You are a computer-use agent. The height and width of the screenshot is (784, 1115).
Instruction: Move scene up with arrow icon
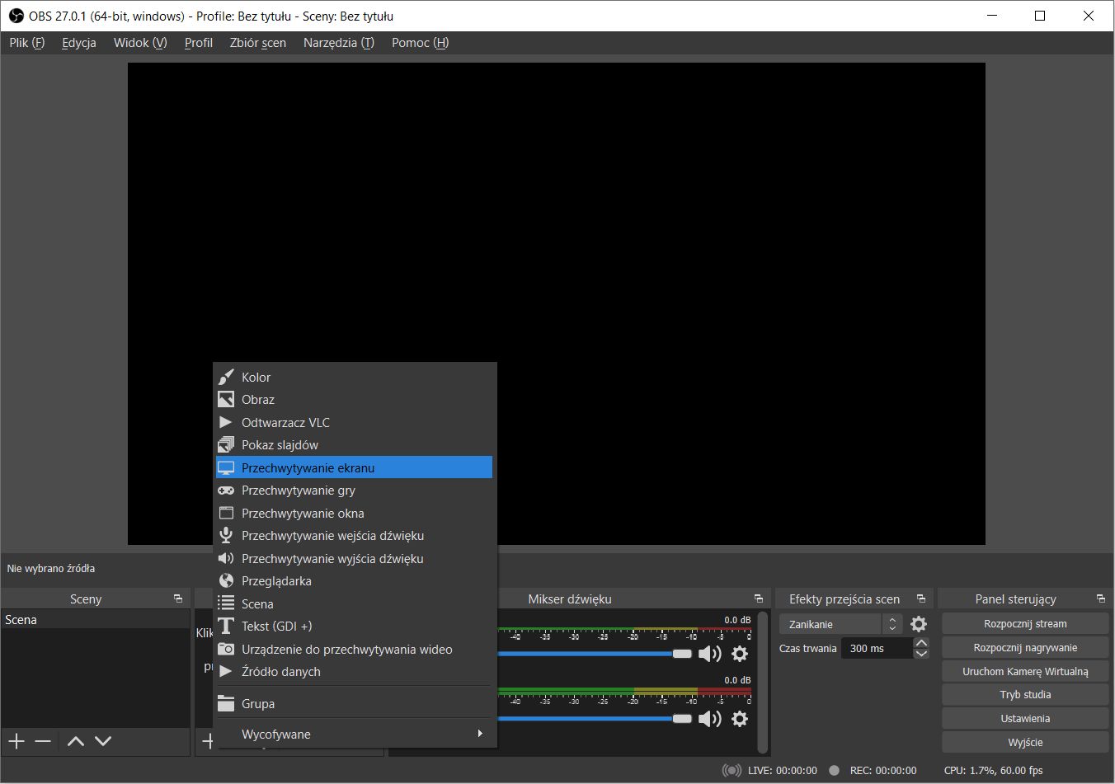tap(75, 741)
